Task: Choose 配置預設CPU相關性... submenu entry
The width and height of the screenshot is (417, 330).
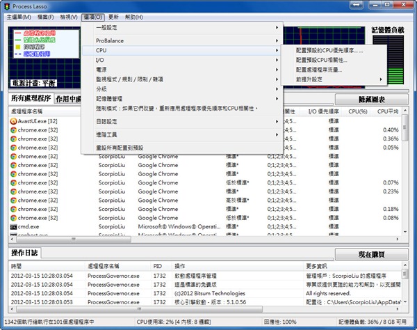Action: tap(333, 60)
